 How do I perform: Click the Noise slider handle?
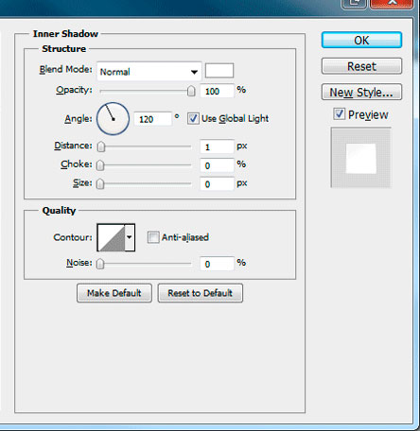[100, 264]
